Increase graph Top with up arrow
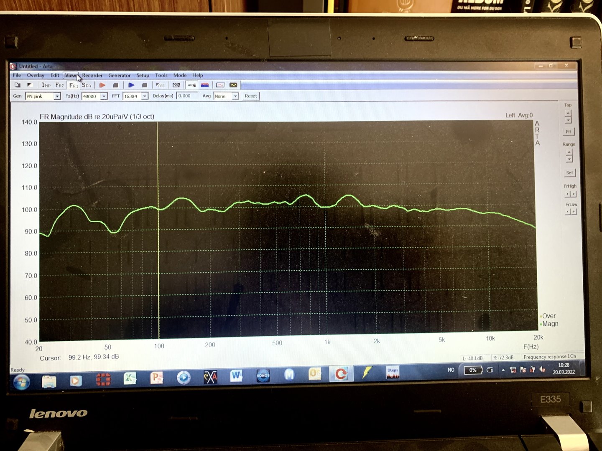Viewport: 602px width, 451px height. (x=568, y=113)
